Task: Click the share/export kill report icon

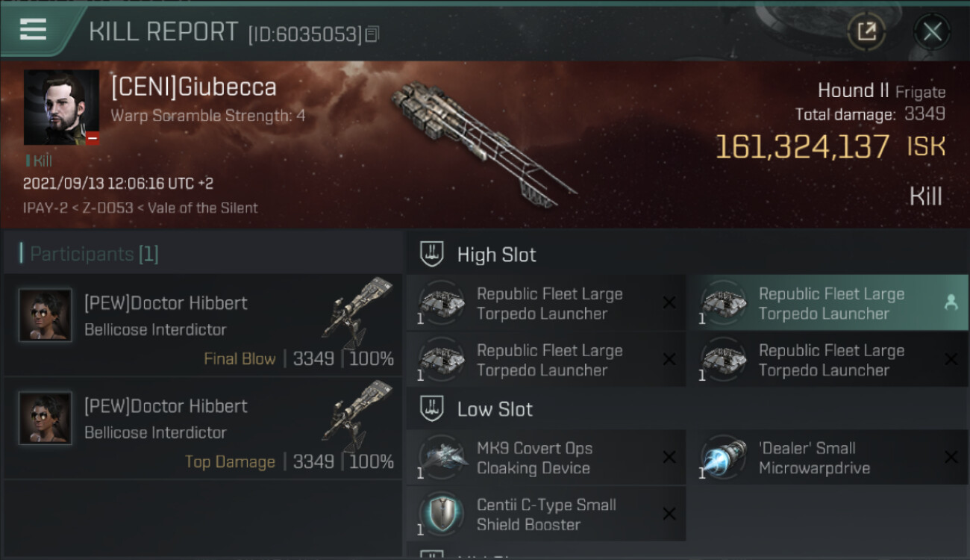Action: pos(866,31)
